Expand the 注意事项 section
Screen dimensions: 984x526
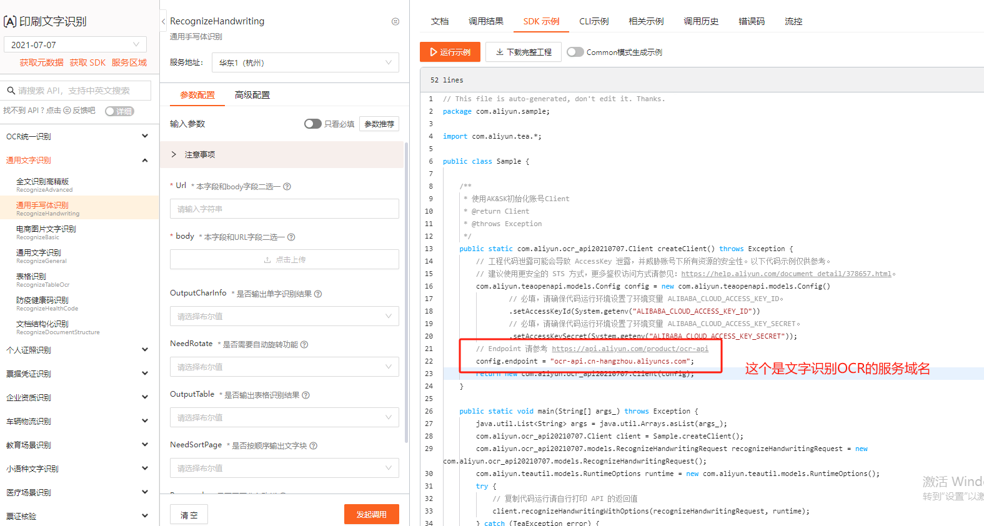point(282,154)
